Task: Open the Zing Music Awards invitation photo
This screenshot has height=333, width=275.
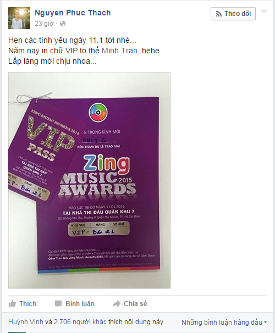Action: [89, 180]
